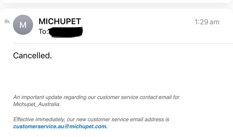This screenshot has width=233, height=137.
Task: Click the gray gap between message cards
Action: 116,6
